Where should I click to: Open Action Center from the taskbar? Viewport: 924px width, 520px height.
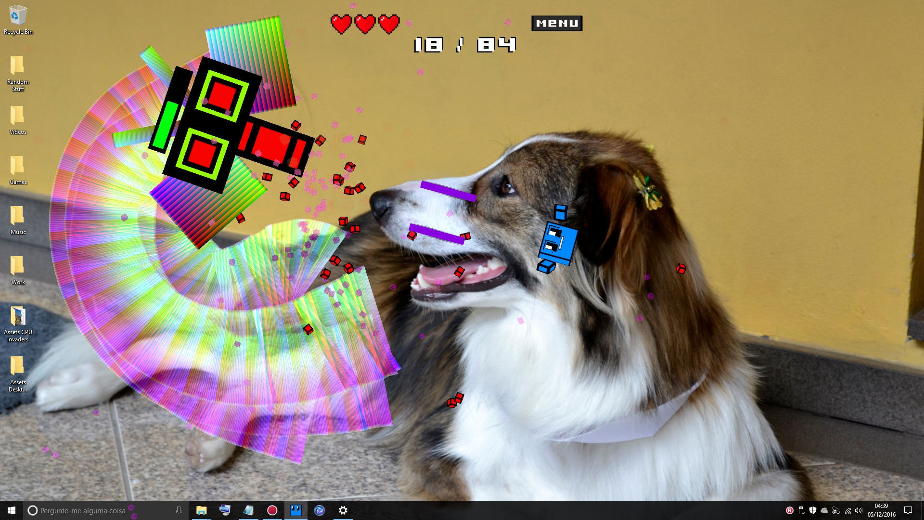[x=908, y=510]
